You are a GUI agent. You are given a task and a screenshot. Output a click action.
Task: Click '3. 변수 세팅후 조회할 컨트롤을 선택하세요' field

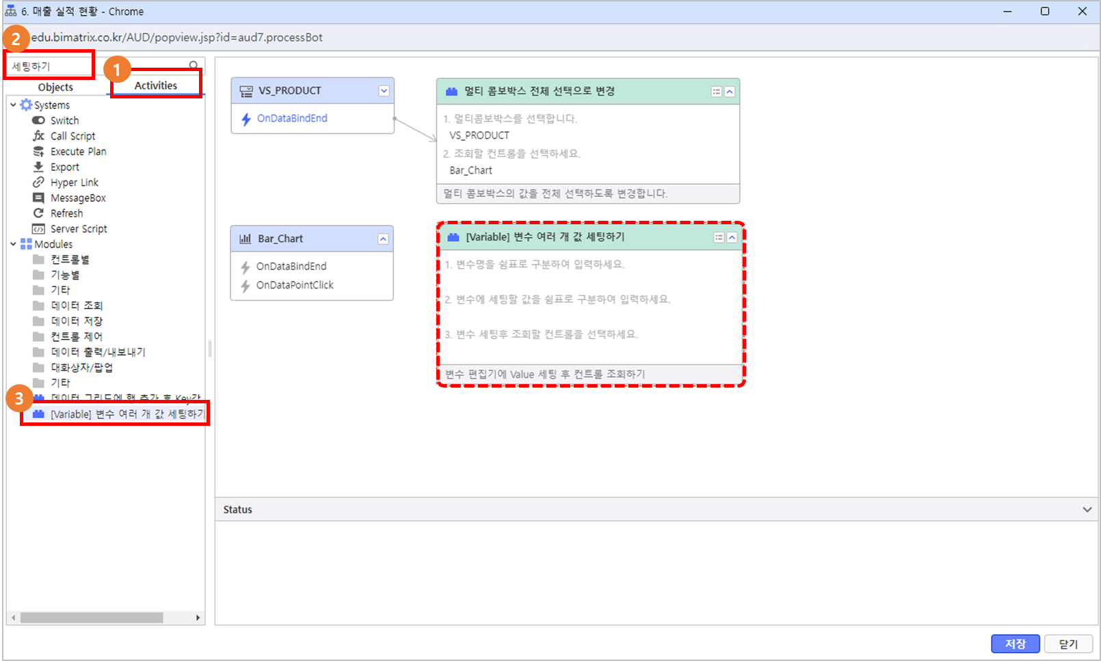coord(540,334)
